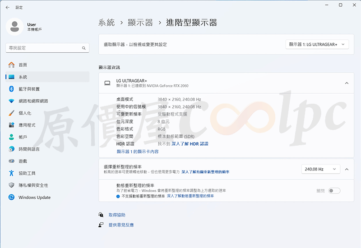Click the gamepad icon for 遊戲
The width and height of the screenshot is (361, 248).
click(11, 161)
